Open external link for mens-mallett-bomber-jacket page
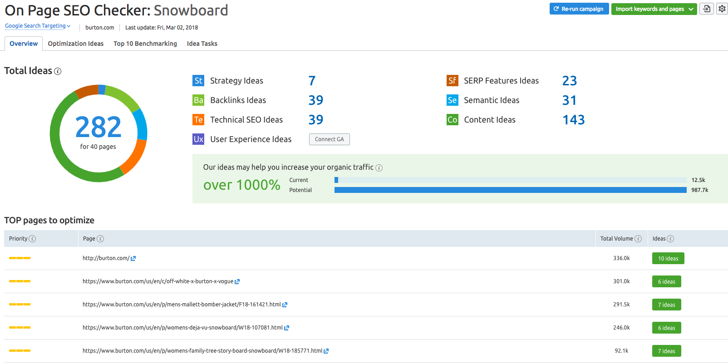Image resolution: width=728 pixels, height=364 pixels. coord(285,305)
